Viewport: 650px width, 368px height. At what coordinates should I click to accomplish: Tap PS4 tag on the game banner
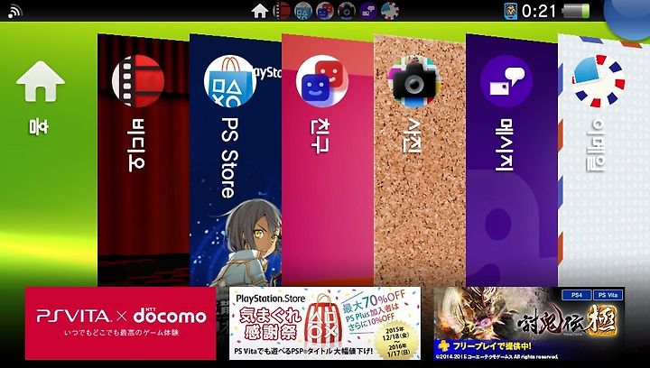point(577,295)
